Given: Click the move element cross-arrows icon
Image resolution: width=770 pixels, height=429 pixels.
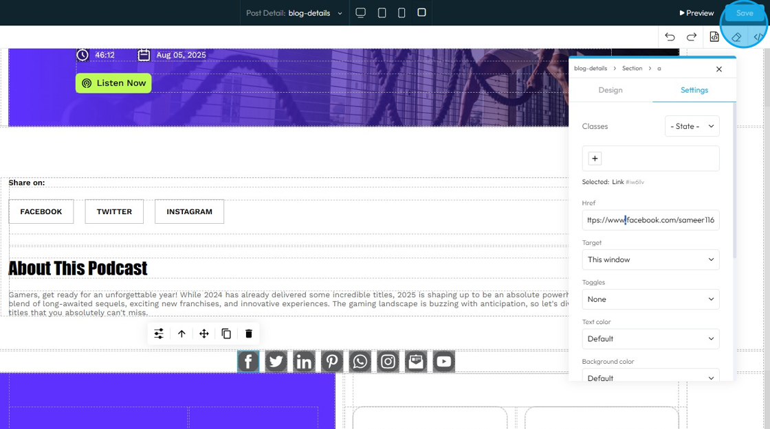Looking at the screenshot, I should point(203,334).
